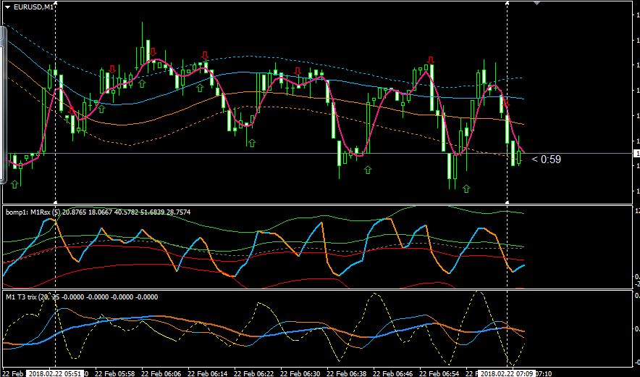Click the leftmost red arrow near 05:54
Screen dimensions: 640x377
pos(72,110)
